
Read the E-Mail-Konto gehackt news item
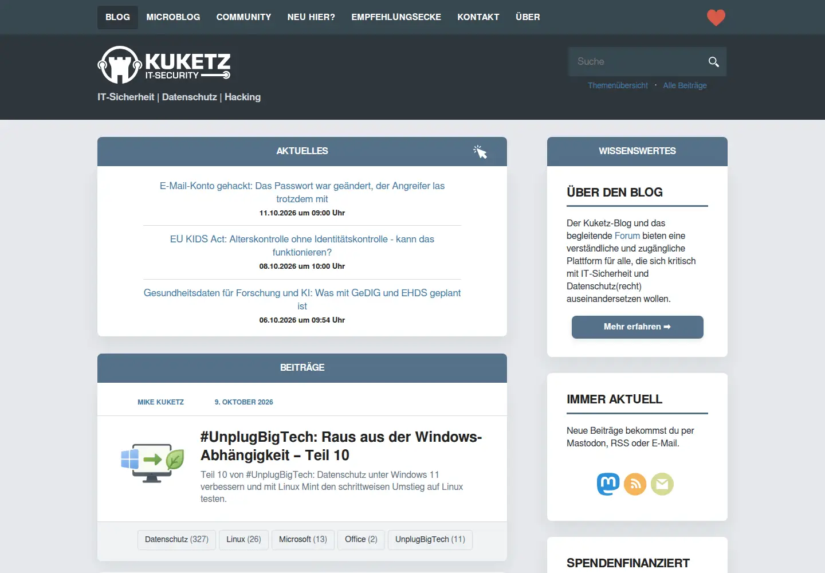(302, 193)
